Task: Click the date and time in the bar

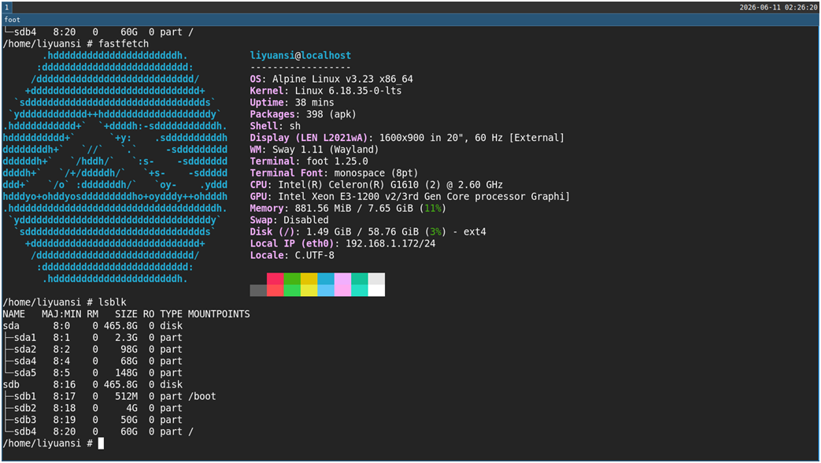Action: tap(778, 7)
